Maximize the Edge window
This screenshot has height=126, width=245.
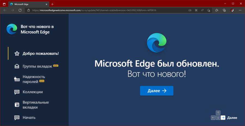[x=233, y=4]
